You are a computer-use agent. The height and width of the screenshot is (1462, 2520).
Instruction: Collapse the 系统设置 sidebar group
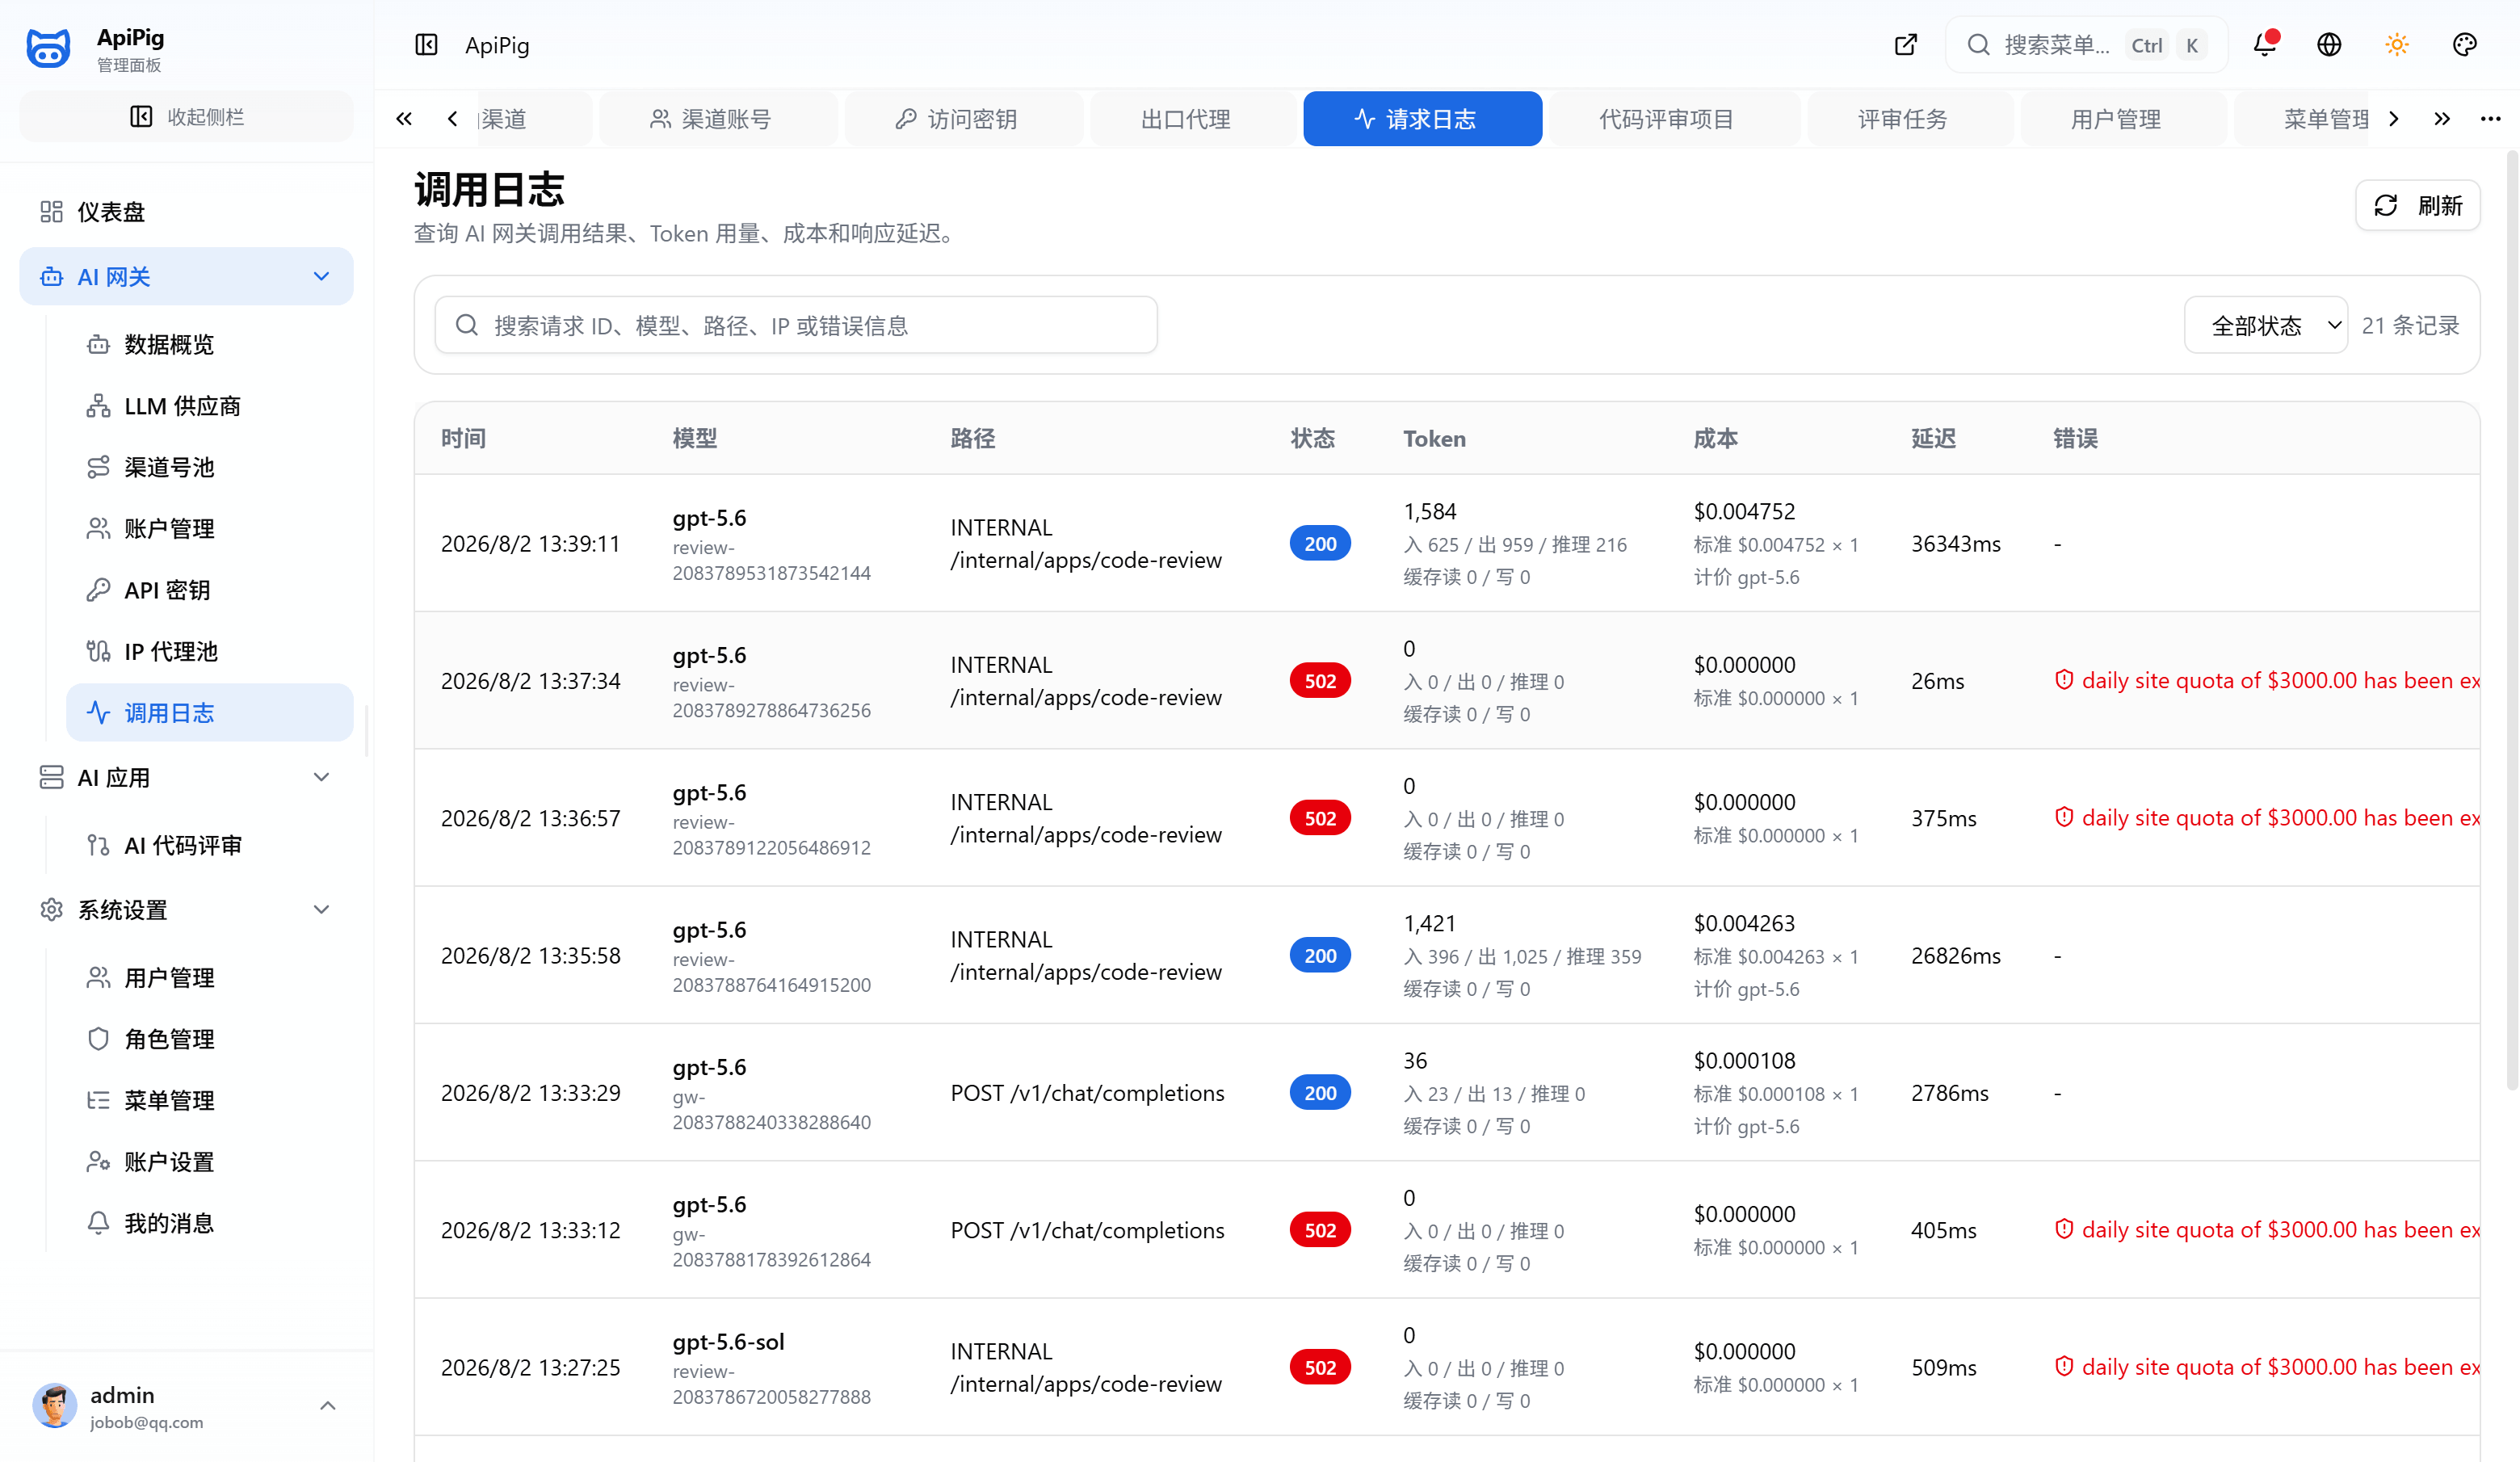(187, 910)
